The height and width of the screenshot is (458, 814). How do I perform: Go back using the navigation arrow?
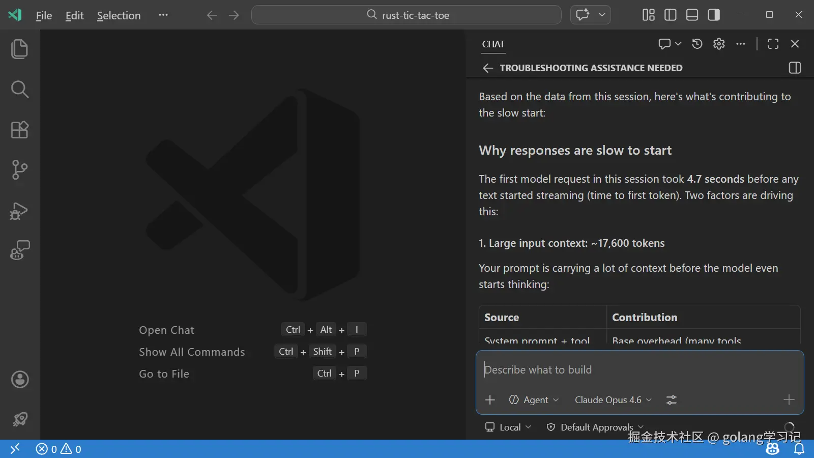coord(212,15)
